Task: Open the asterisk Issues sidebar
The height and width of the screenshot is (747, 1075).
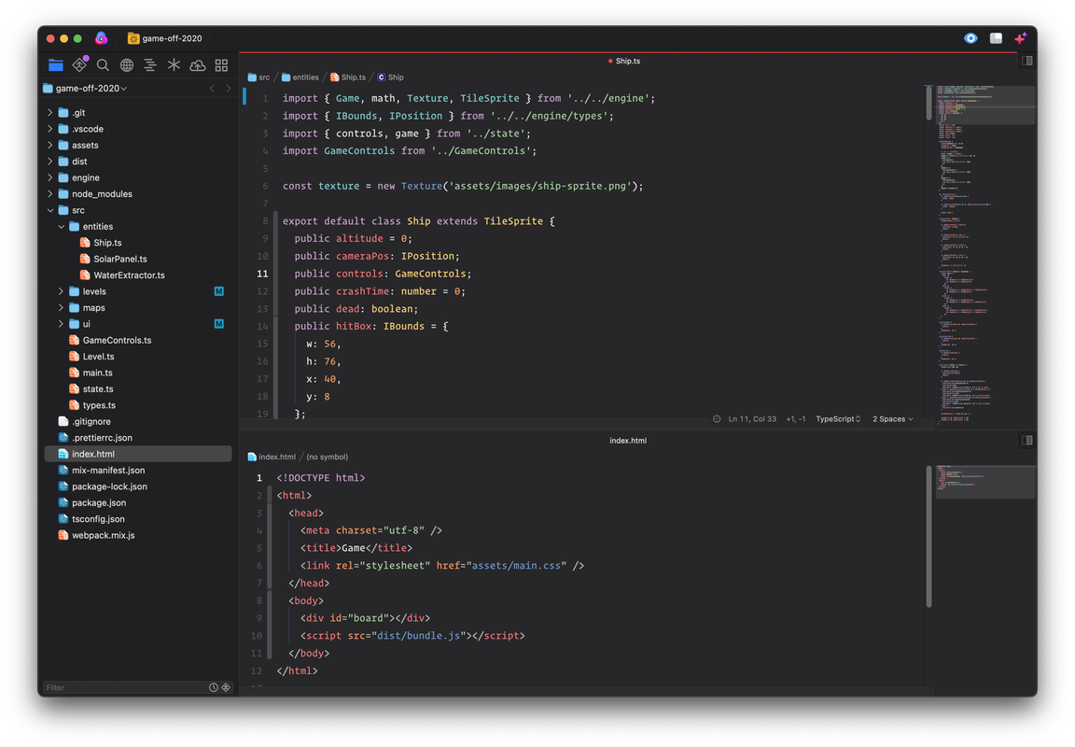Action: point(174,65)
